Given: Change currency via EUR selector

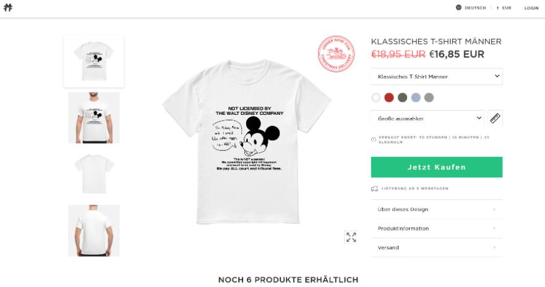Looking at the screenshot, I should (x=504, y=7).
